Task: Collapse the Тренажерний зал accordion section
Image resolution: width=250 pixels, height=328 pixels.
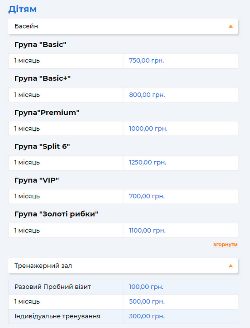Action: click(123, 266)
